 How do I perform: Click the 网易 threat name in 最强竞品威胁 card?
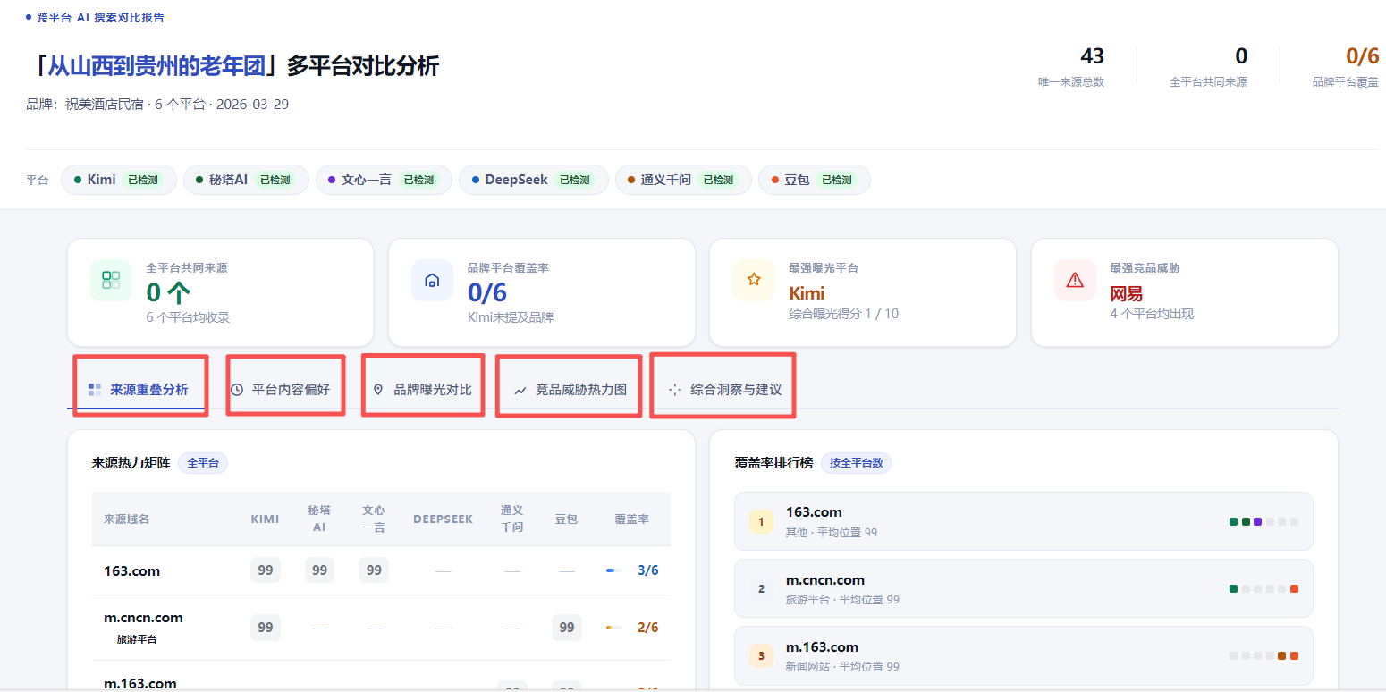pyautogui.click(x=1126, y=293)
